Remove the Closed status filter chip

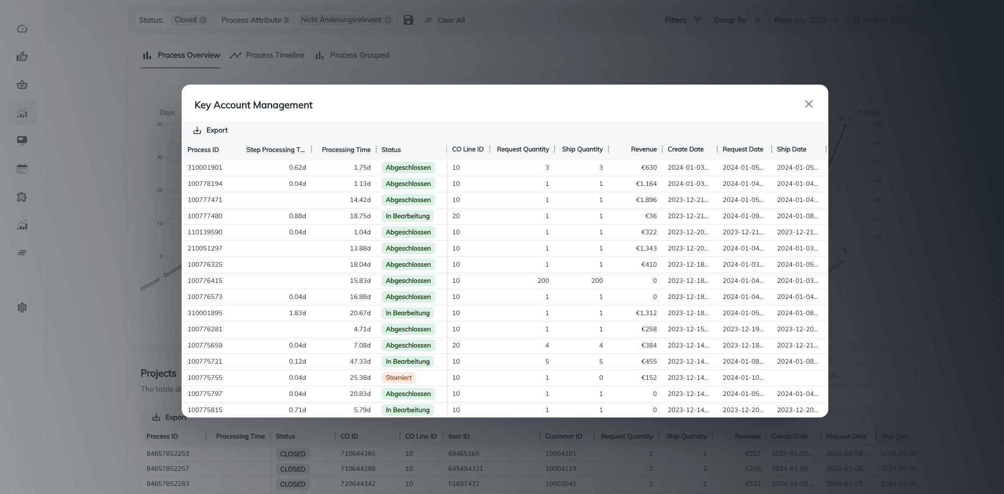(203, 20)
